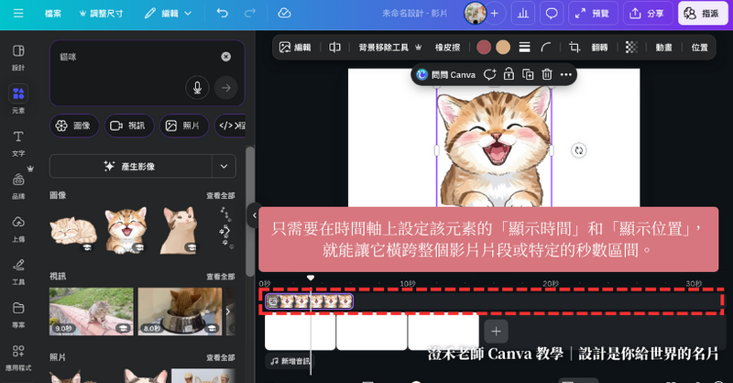View all 圖像 results
Screen dimensions: 733x383
click(x=220, y=195)
